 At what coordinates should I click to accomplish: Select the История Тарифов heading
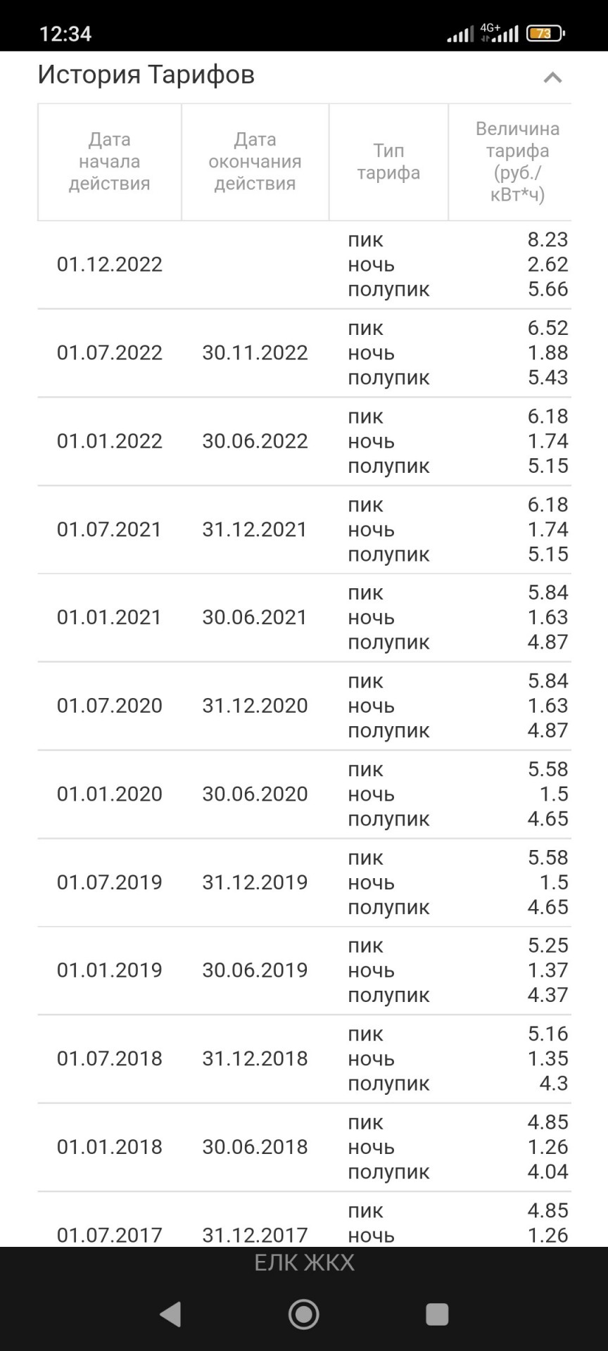(146, 75)
